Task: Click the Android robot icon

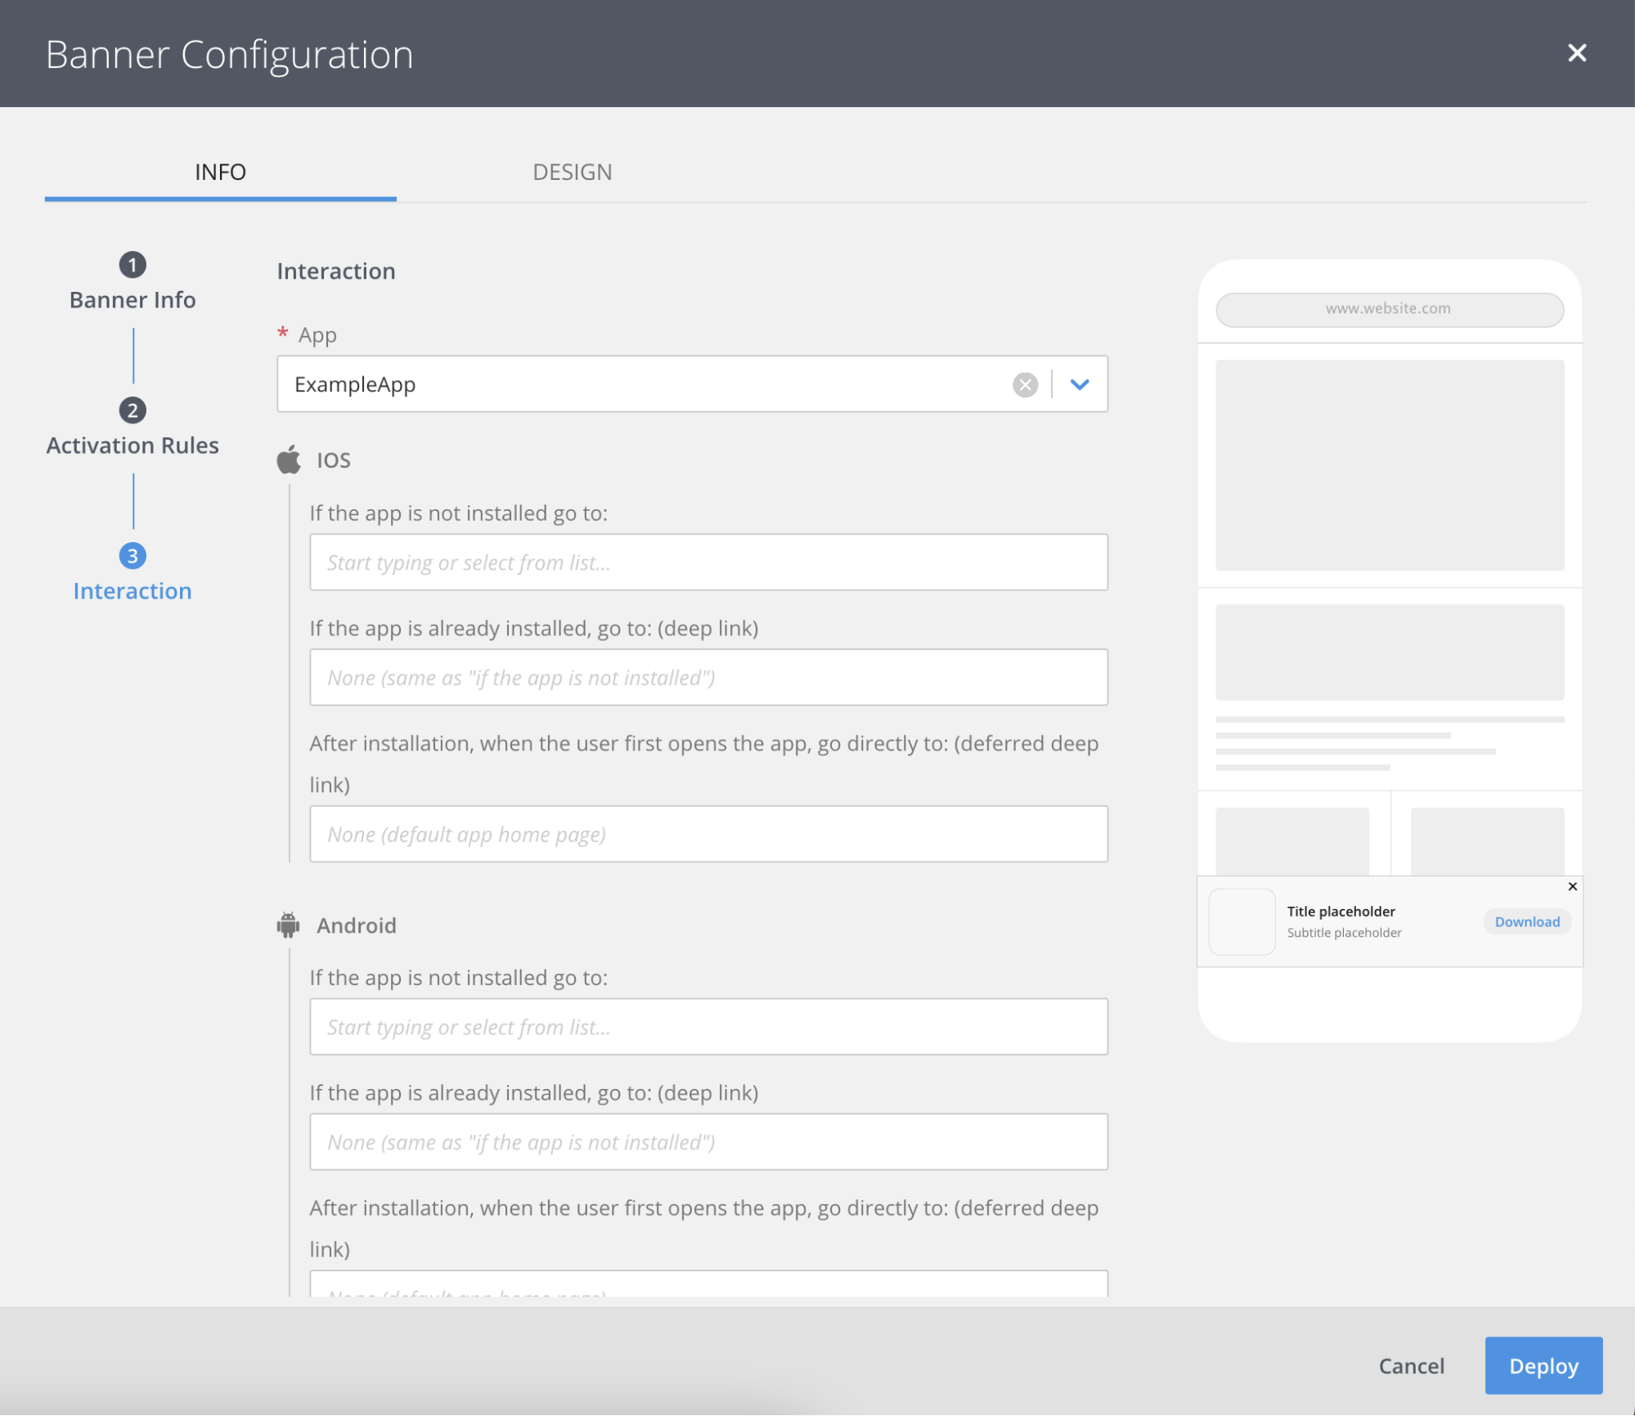Action: (288, 925)
